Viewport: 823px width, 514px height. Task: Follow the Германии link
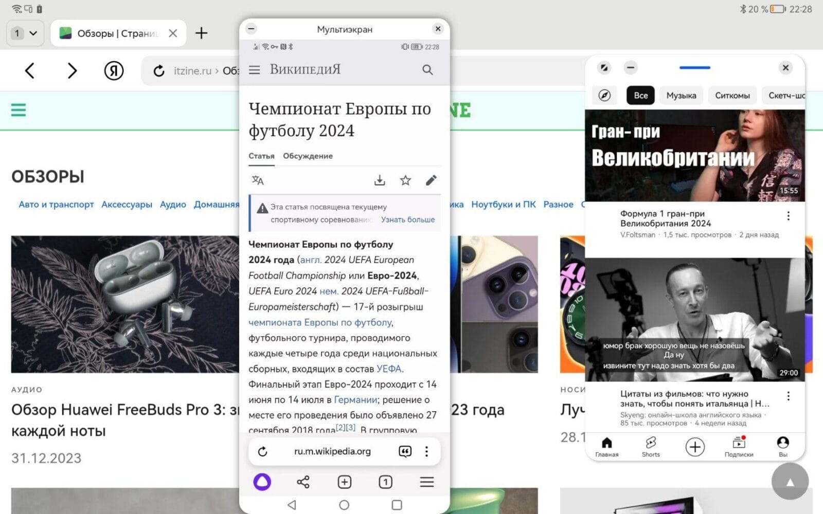[356, 399]
